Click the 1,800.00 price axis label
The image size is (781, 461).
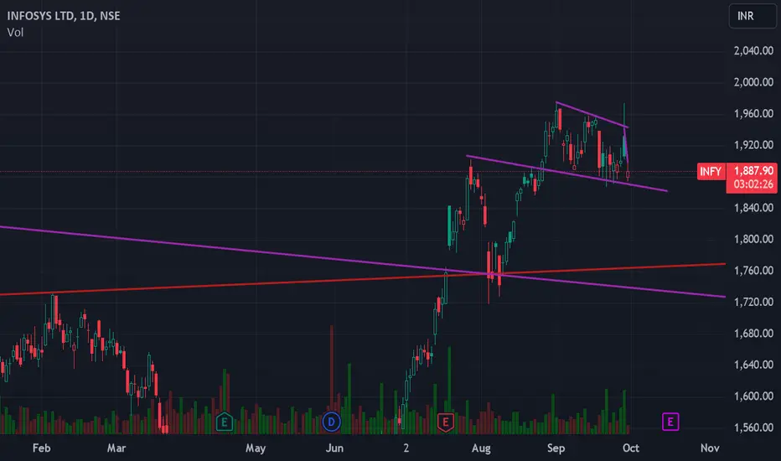(753, 239)
